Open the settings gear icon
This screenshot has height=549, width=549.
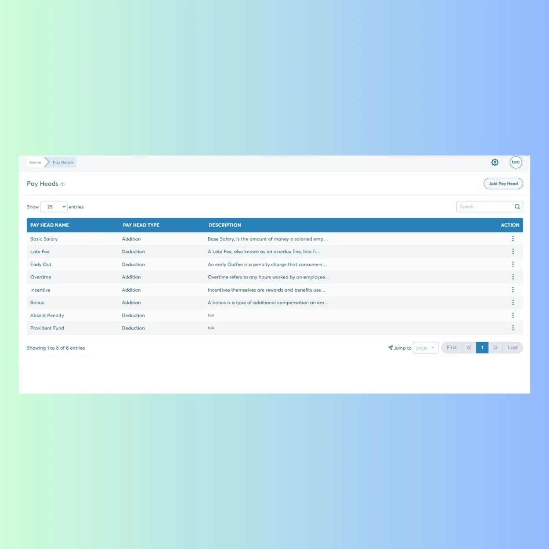pyautogui.click(x=495, y=163)
